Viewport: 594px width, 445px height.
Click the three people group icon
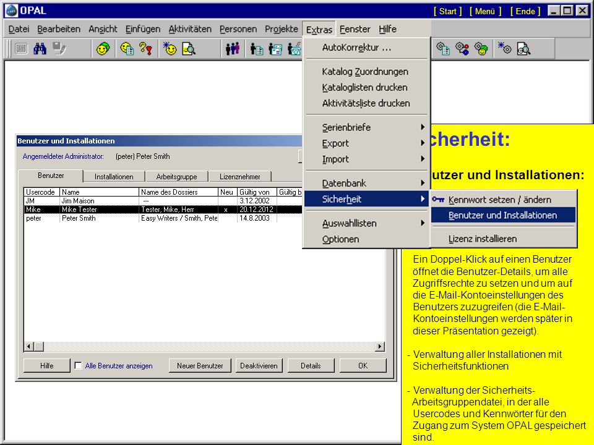pyautogui.click(x=233, y=48)
